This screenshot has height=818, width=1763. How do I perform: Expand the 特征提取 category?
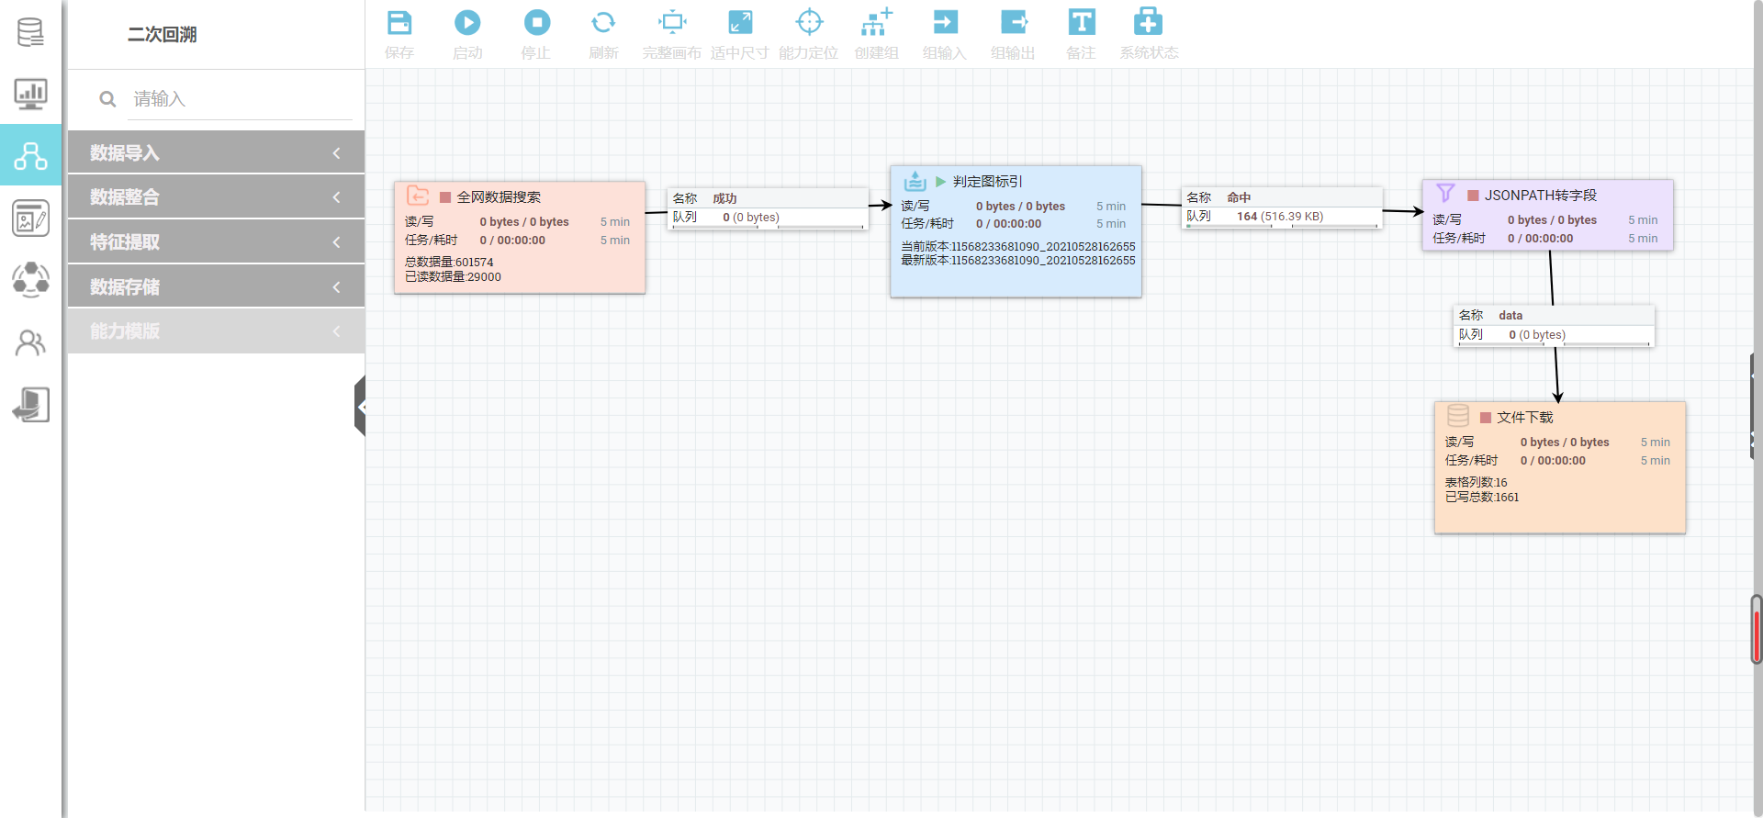click(216, 242)
